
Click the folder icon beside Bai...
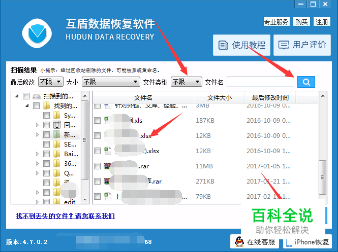(x=57, y=154)
